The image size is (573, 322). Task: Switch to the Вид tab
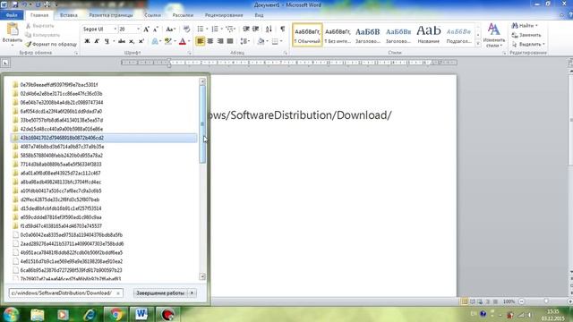click(259, 15)
